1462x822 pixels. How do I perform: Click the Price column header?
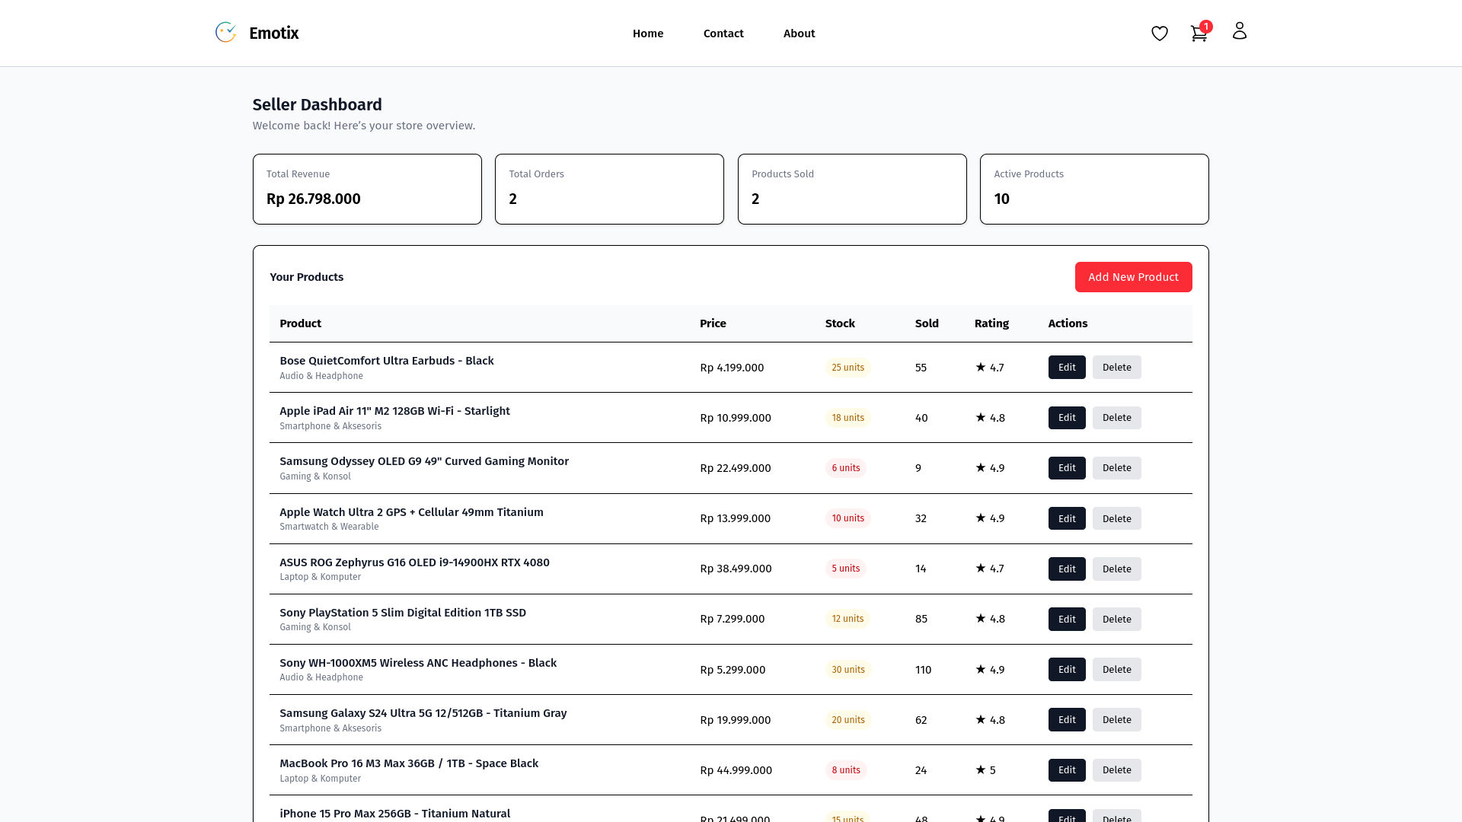tap(713, 323)
